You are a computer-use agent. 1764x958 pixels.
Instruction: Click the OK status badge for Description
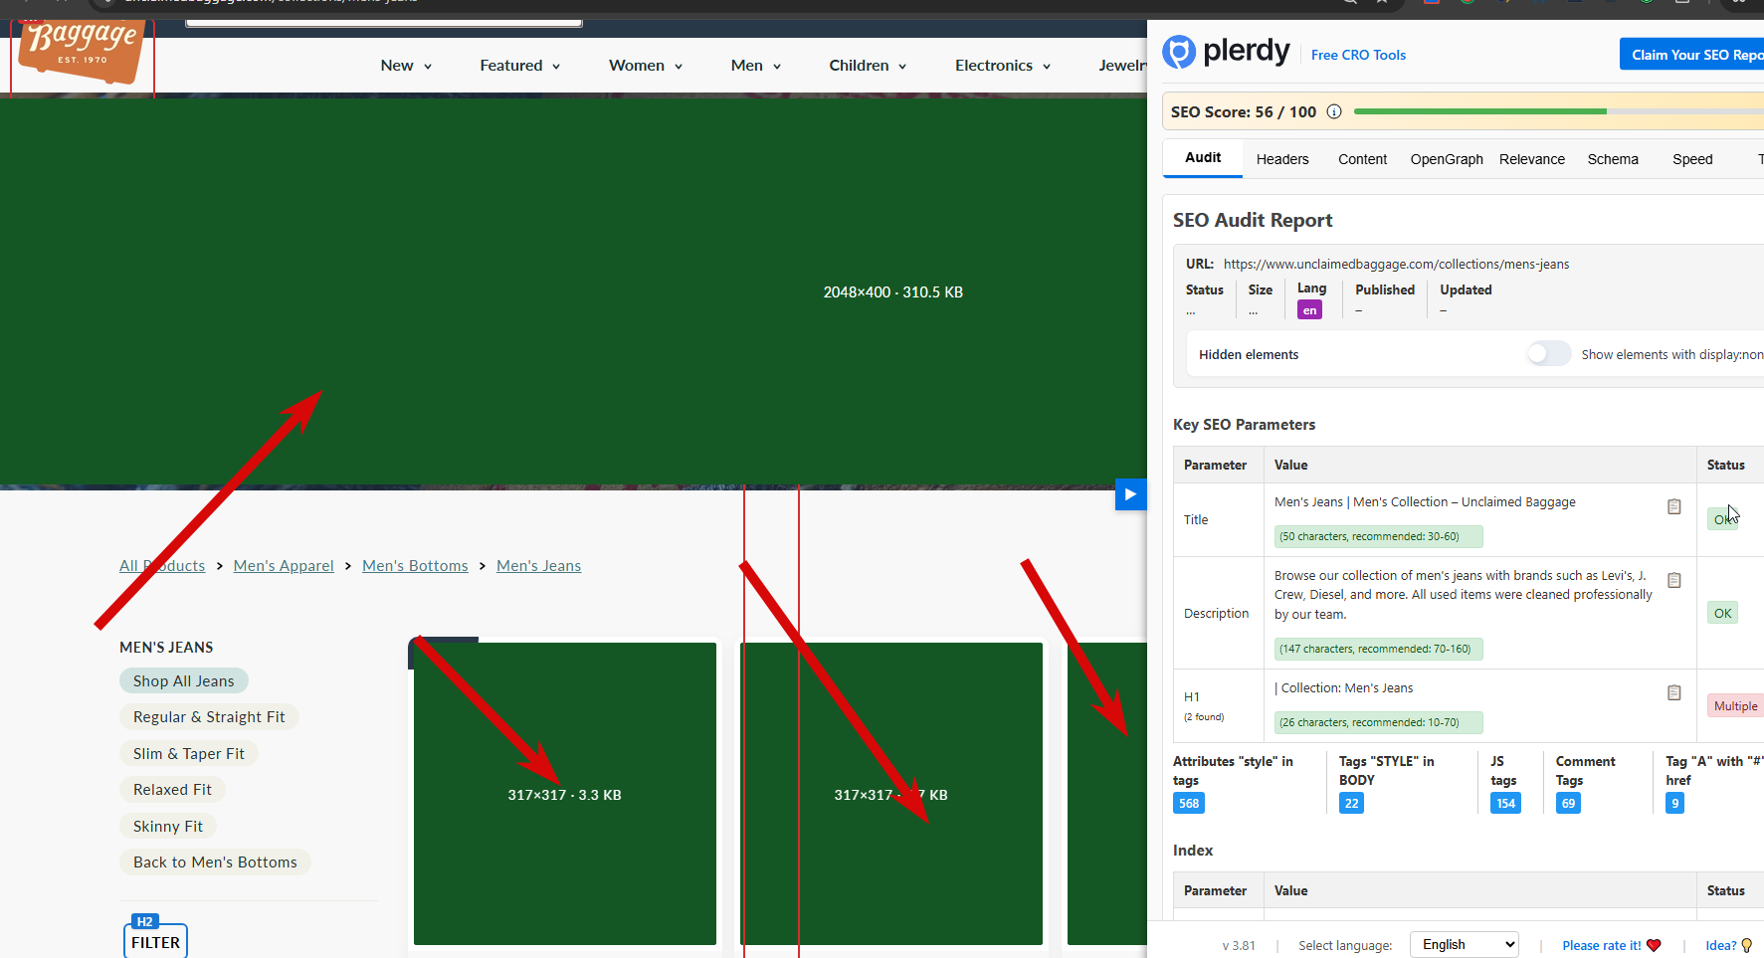point(1723,614)
